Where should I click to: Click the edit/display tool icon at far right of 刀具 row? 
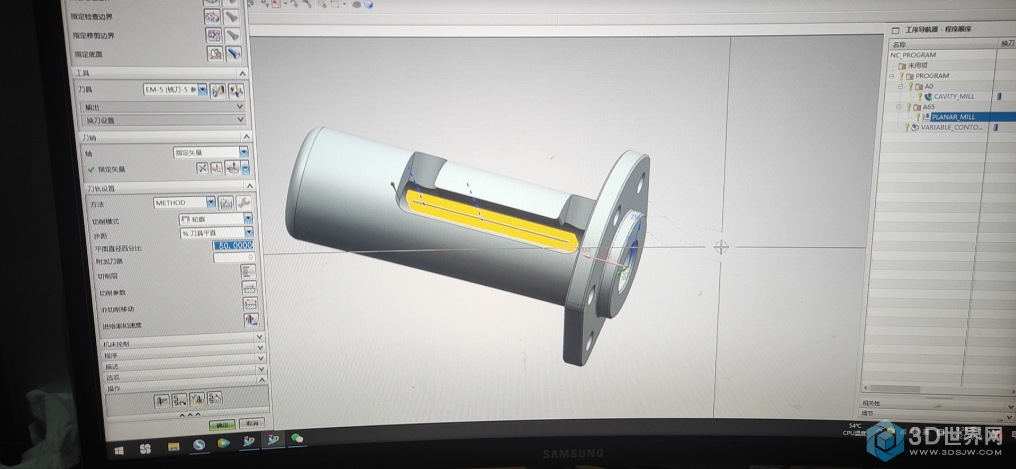click(236, 91)
